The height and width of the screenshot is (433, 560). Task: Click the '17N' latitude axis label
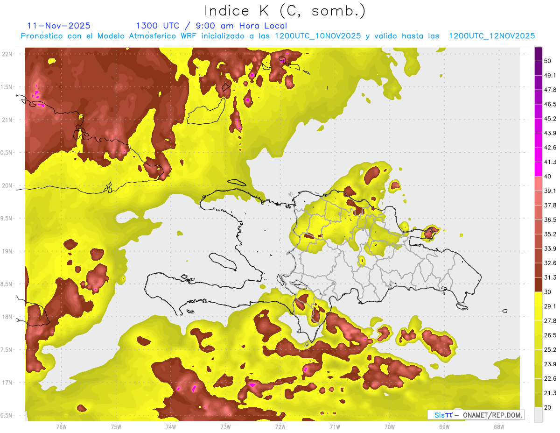click(8, 383)
